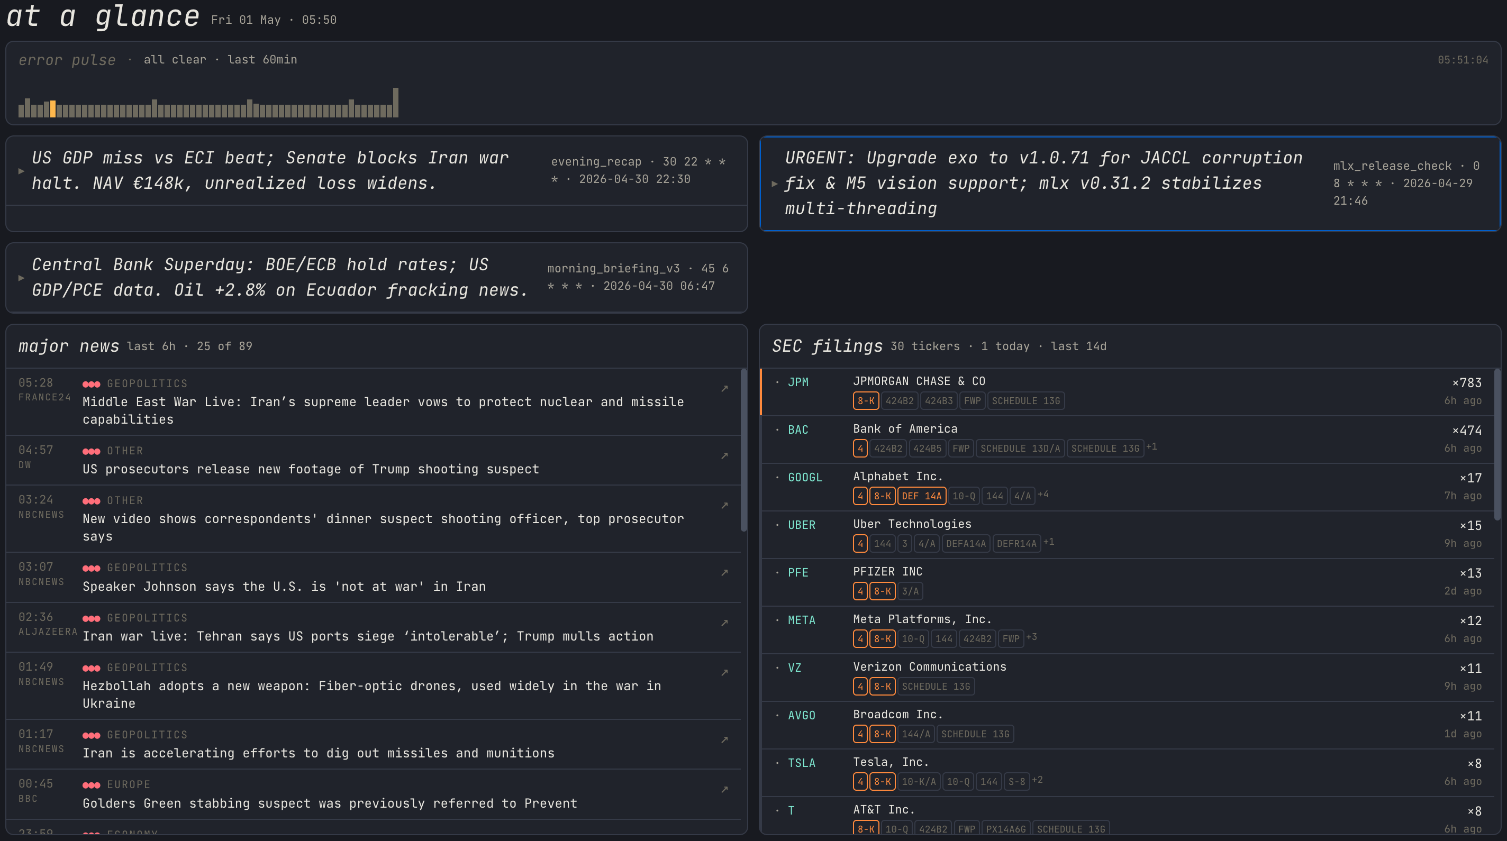Image resolution: width=1507 pixels, height=841 pixels.
Task: Click headline 'Iran is accelerating efforts to dig out missiles'
Action: click(x=318, y=753)
